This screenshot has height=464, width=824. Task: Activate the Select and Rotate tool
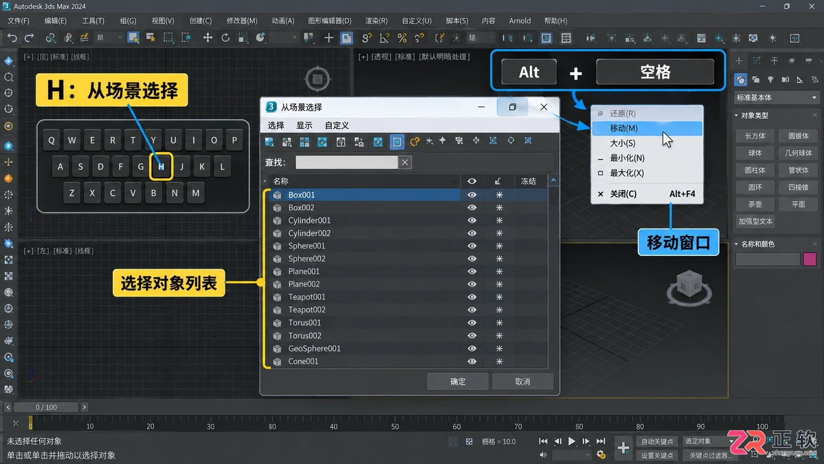point(225,38)
